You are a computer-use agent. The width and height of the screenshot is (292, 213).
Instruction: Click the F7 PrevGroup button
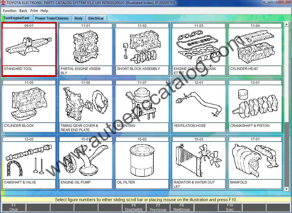158,207
